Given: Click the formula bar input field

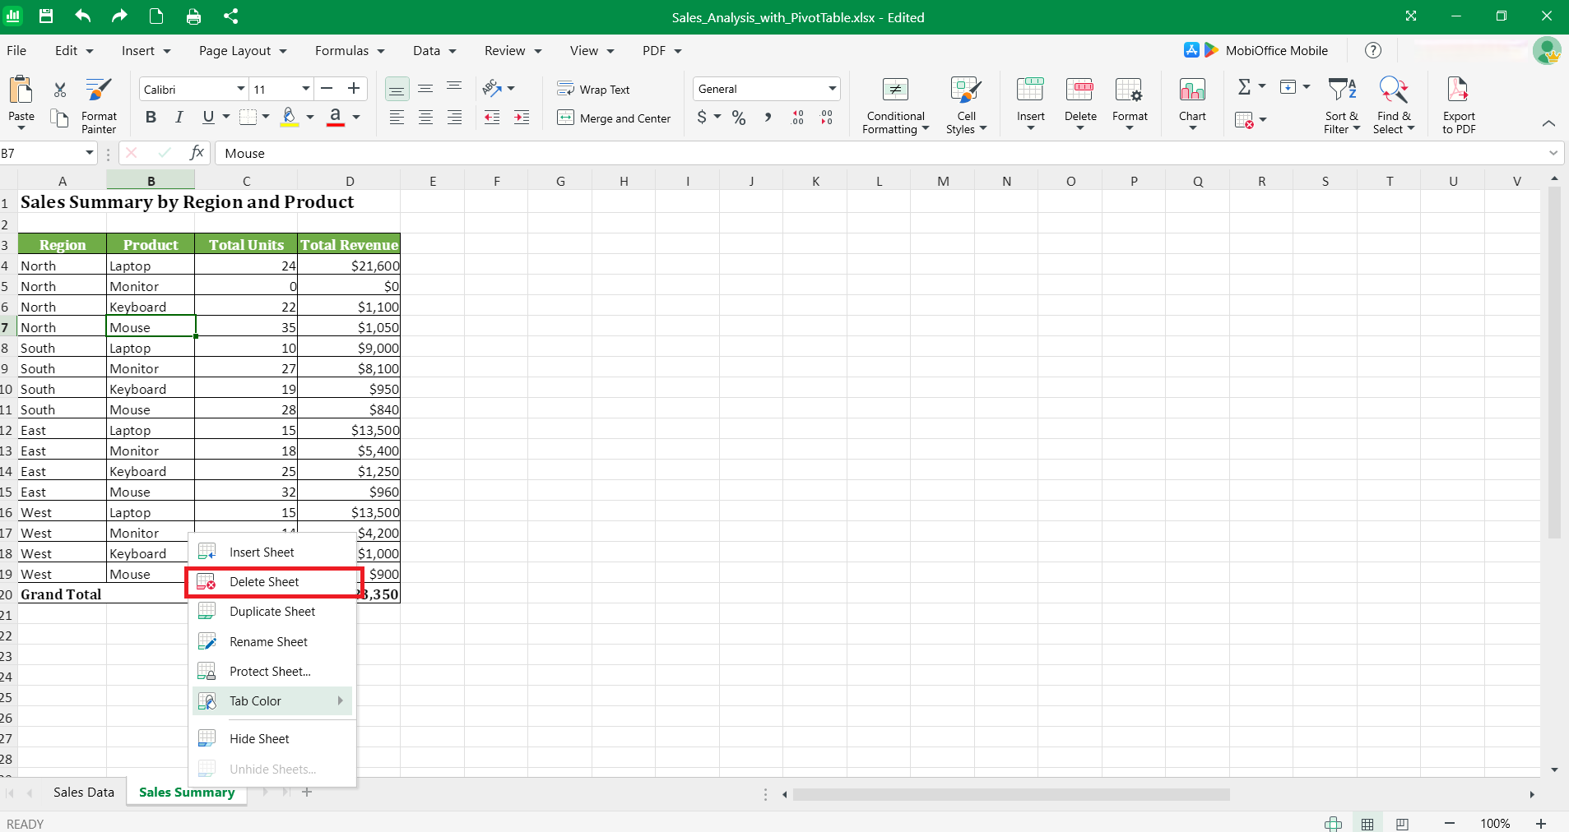Looking at the screenshot, I should 880,154.
